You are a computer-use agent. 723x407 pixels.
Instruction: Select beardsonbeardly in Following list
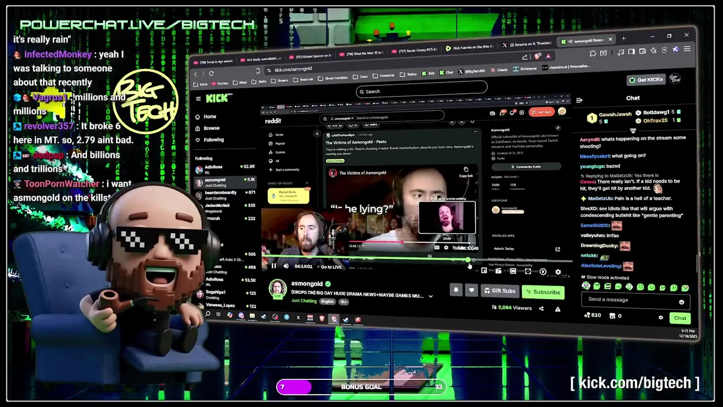(x=225, y=195)
